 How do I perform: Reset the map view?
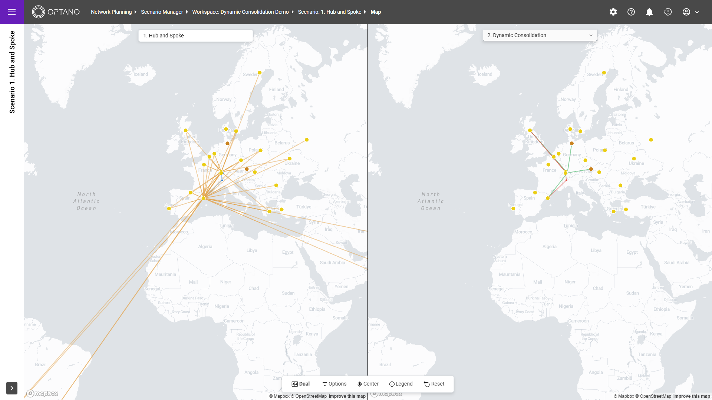pyautogui.click(x=434, y=384)
